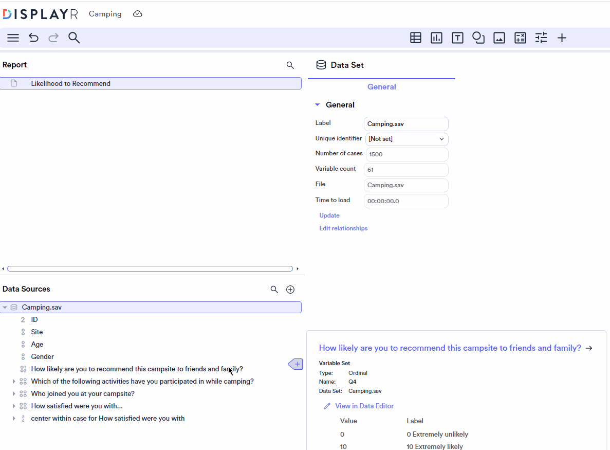Image resolution: width=610 pixels, height=450 pixels.
Task: Click the filters and controls icon
Action: pos(541,38)
